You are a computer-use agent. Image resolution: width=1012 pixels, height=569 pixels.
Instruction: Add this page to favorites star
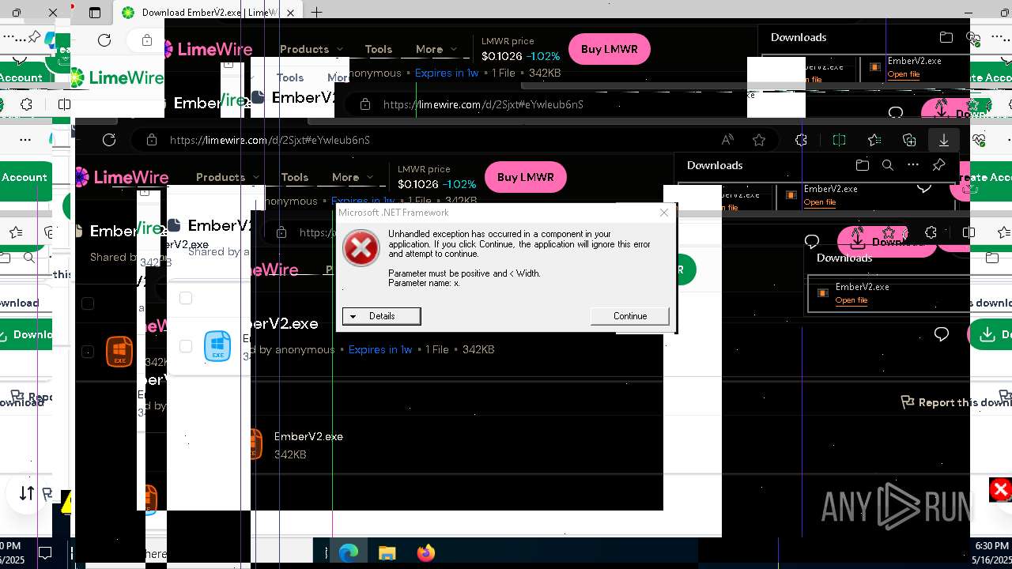(759, 140)
